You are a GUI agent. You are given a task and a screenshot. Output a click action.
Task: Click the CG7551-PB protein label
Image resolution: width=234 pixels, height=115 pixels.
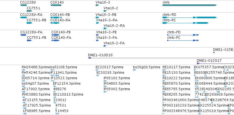pos(37,38)
